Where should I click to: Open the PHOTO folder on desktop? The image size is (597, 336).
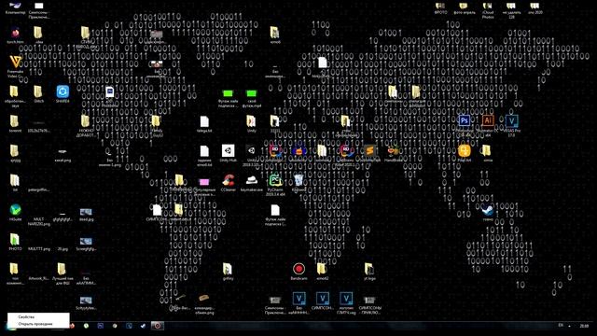pyautogui.click(x=15, y=242)
